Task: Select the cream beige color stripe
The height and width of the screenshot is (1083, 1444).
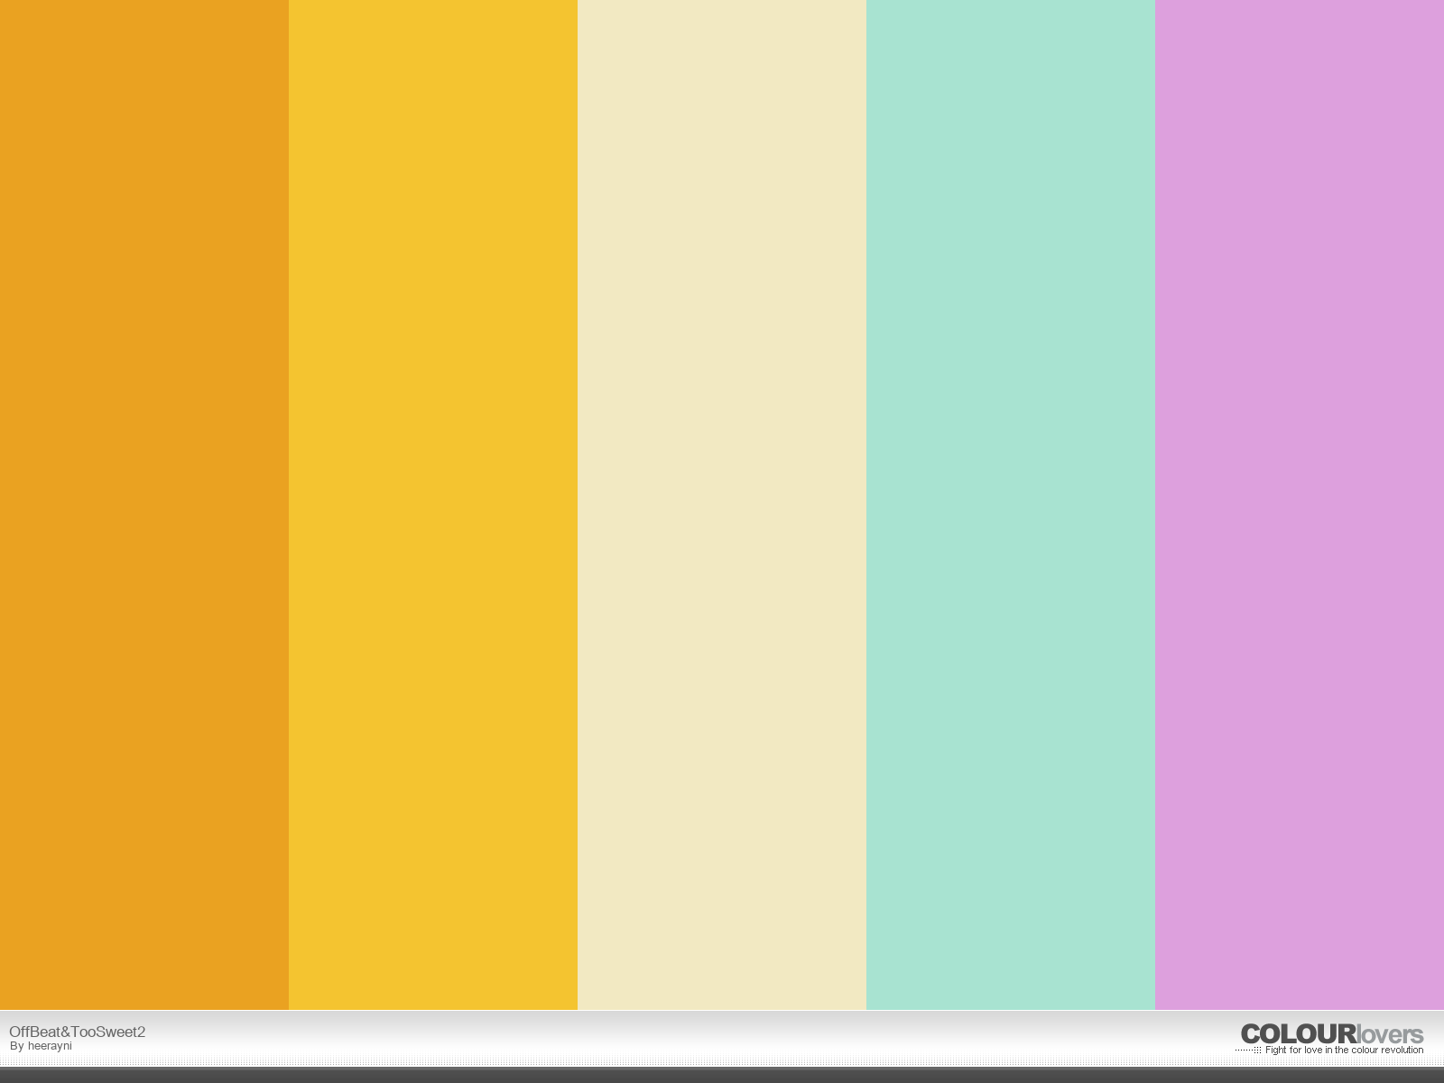Action: [722, 504]
